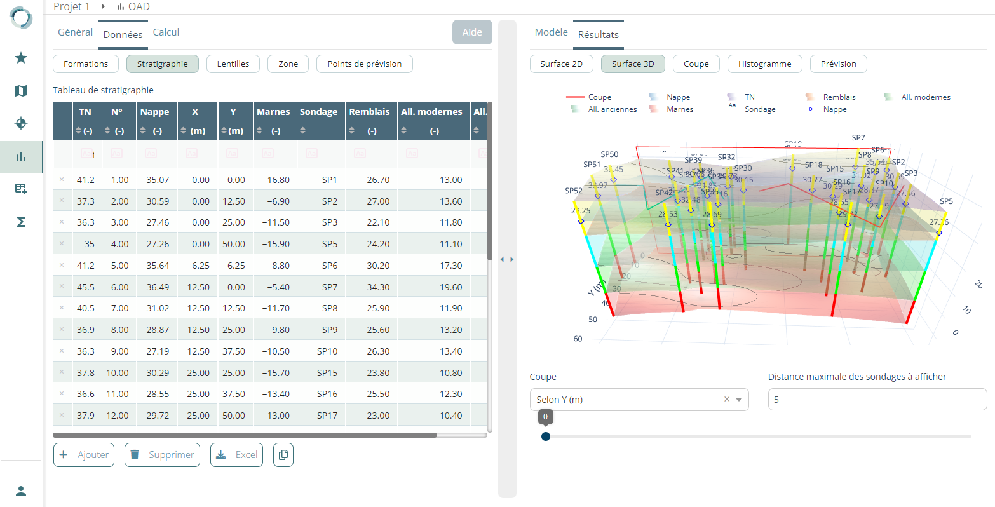Delete row SP3 with its x icon
Screen dimensions: 995x507
(x=62, y=222)
